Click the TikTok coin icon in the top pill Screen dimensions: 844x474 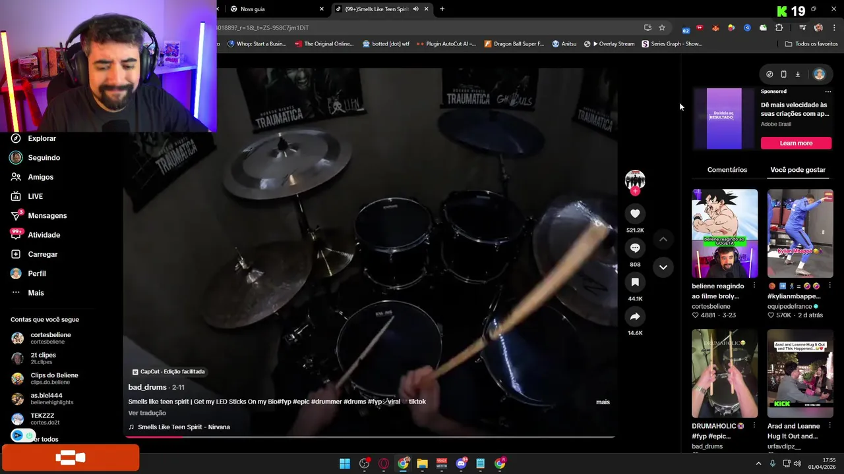769,74
